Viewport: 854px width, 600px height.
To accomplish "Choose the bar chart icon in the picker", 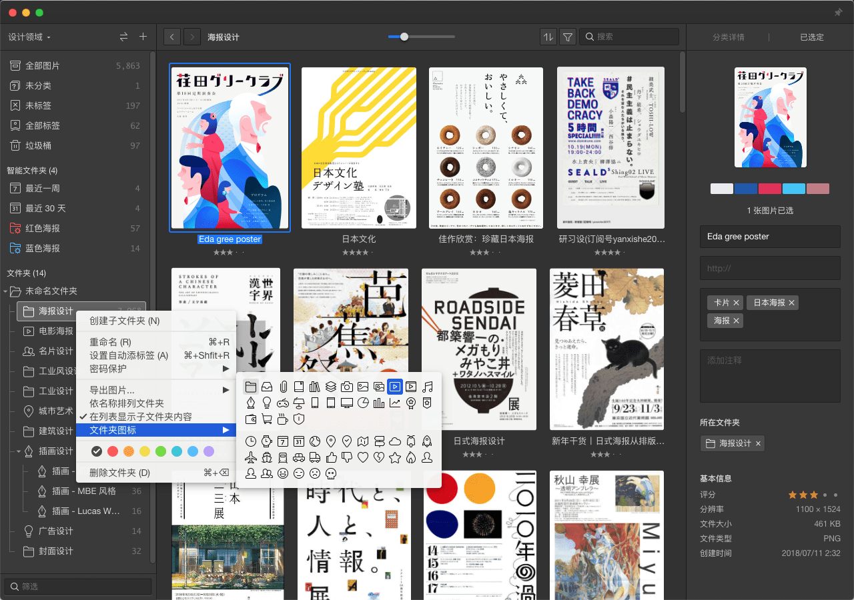I will 379,403.
